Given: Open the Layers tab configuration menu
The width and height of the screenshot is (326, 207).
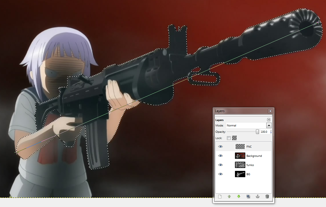Looking at the screenshot, I should click(x=269, y=120).
